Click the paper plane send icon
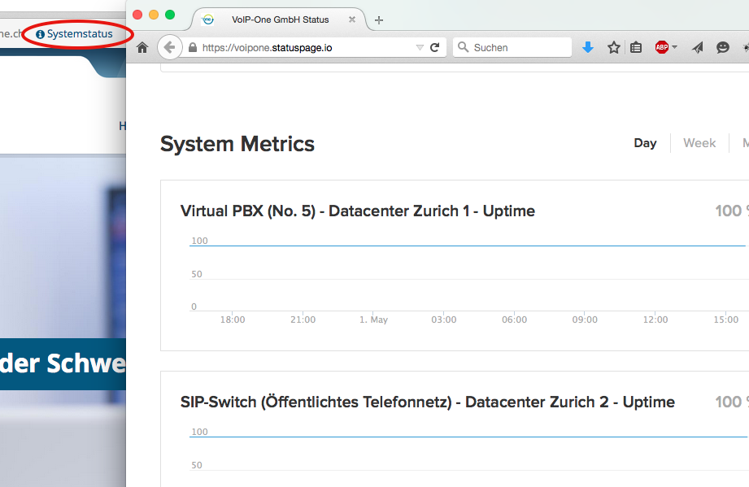This screenshot has width=749, height=487. [698, 47]
